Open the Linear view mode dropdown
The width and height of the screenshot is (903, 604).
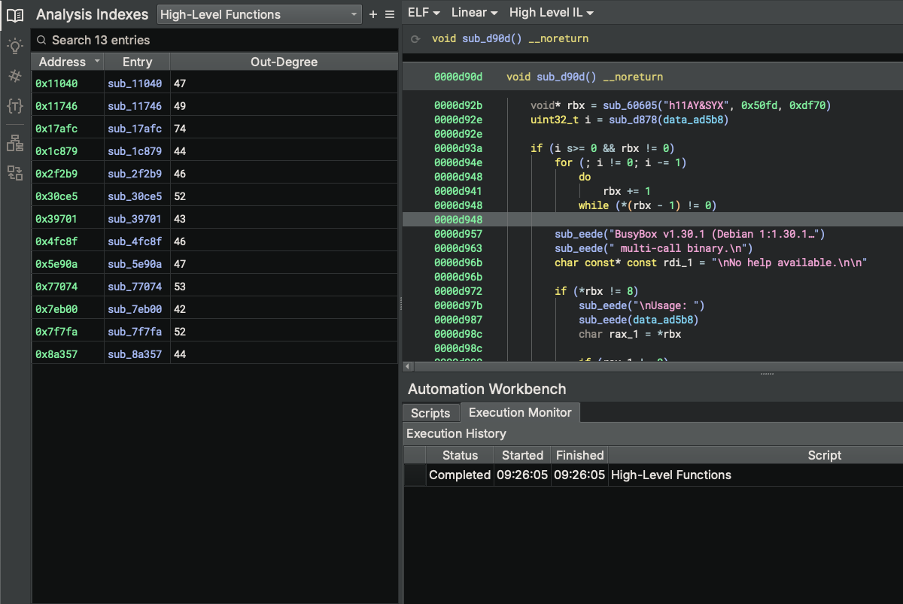pyautogui.click(x=473, y=12)
